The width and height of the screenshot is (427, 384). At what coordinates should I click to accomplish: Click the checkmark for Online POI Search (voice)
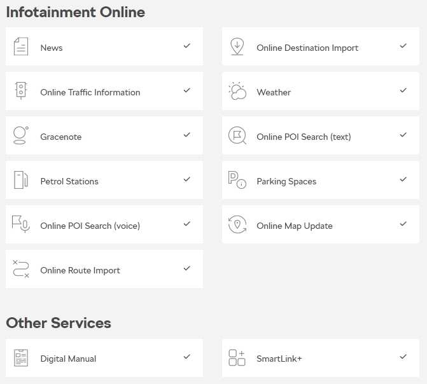[187, 224]
